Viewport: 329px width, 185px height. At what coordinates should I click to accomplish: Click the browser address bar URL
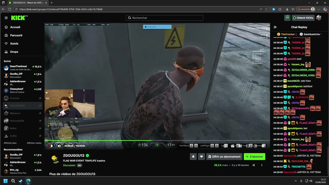coord(61,9)
